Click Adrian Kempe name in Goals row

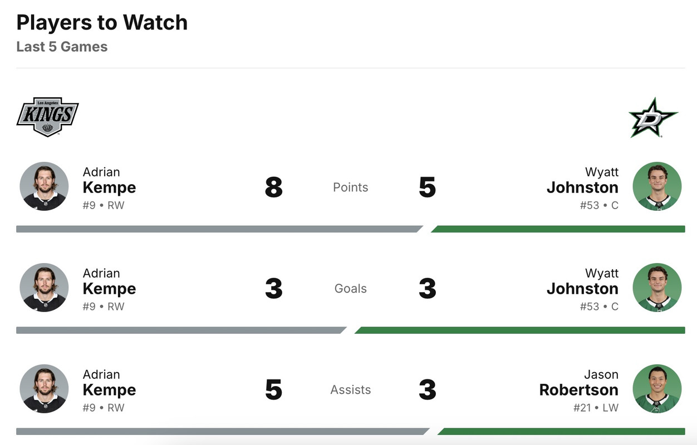click(109, 282)
